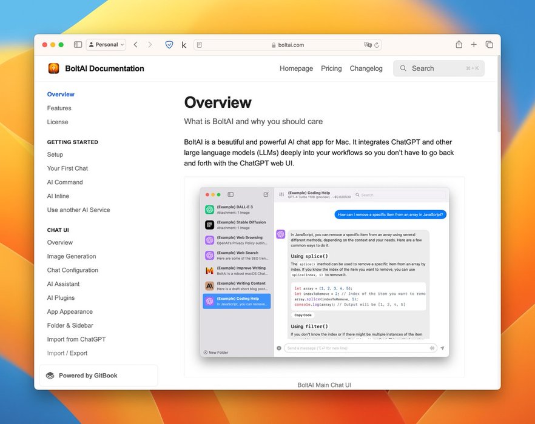Open the Folder & Sidebar page
This screenshot has height=424, width=535.
click(x=70, y=325)
